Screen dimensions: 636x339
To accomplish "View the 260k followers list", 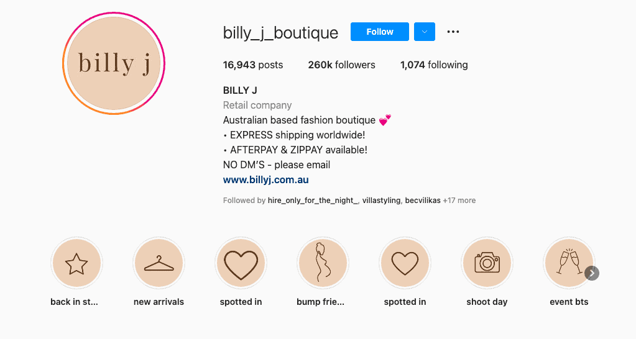I will (x=341, y=65).
